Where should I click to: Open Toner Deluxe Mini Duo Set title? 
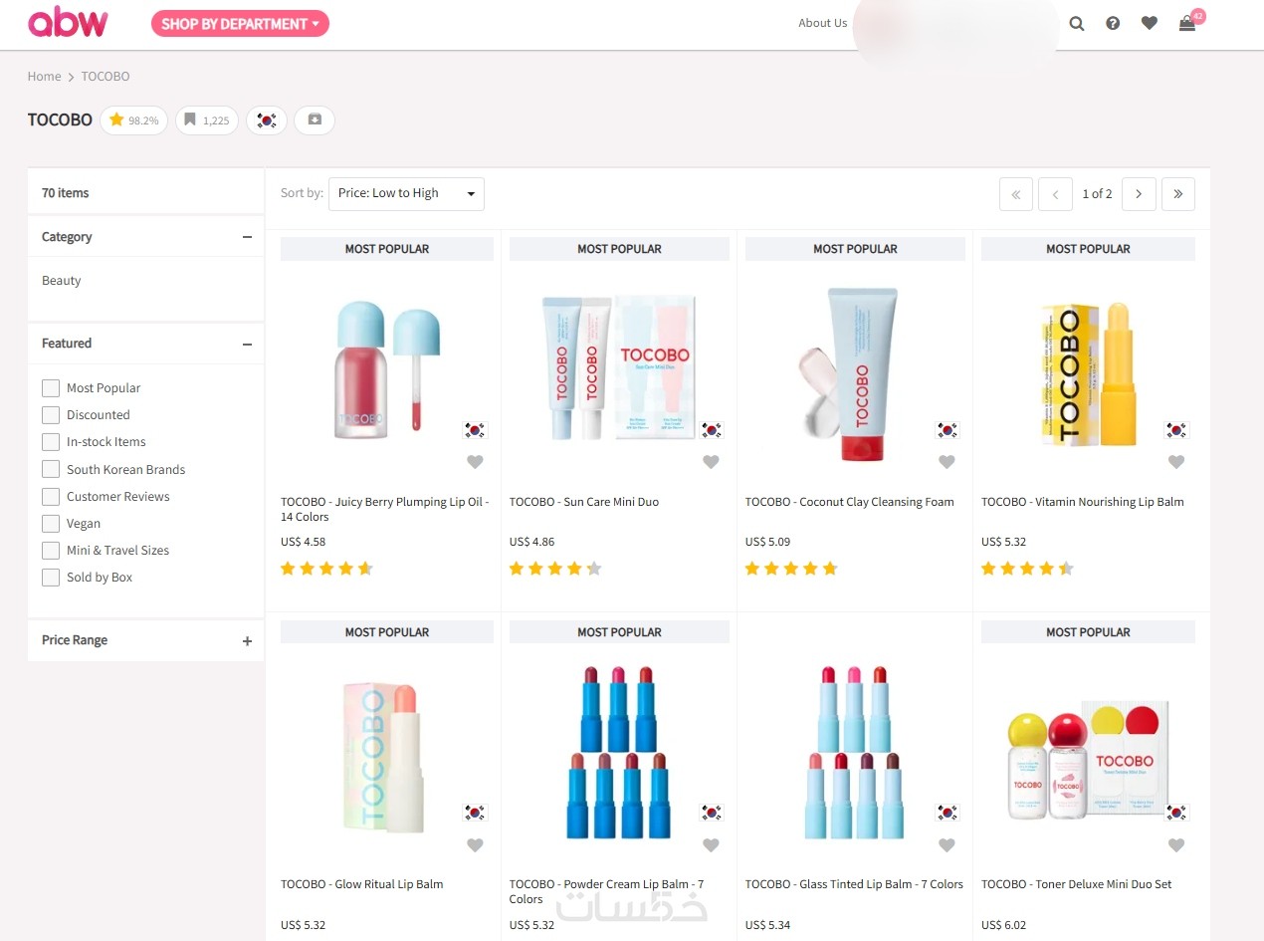1077,884
